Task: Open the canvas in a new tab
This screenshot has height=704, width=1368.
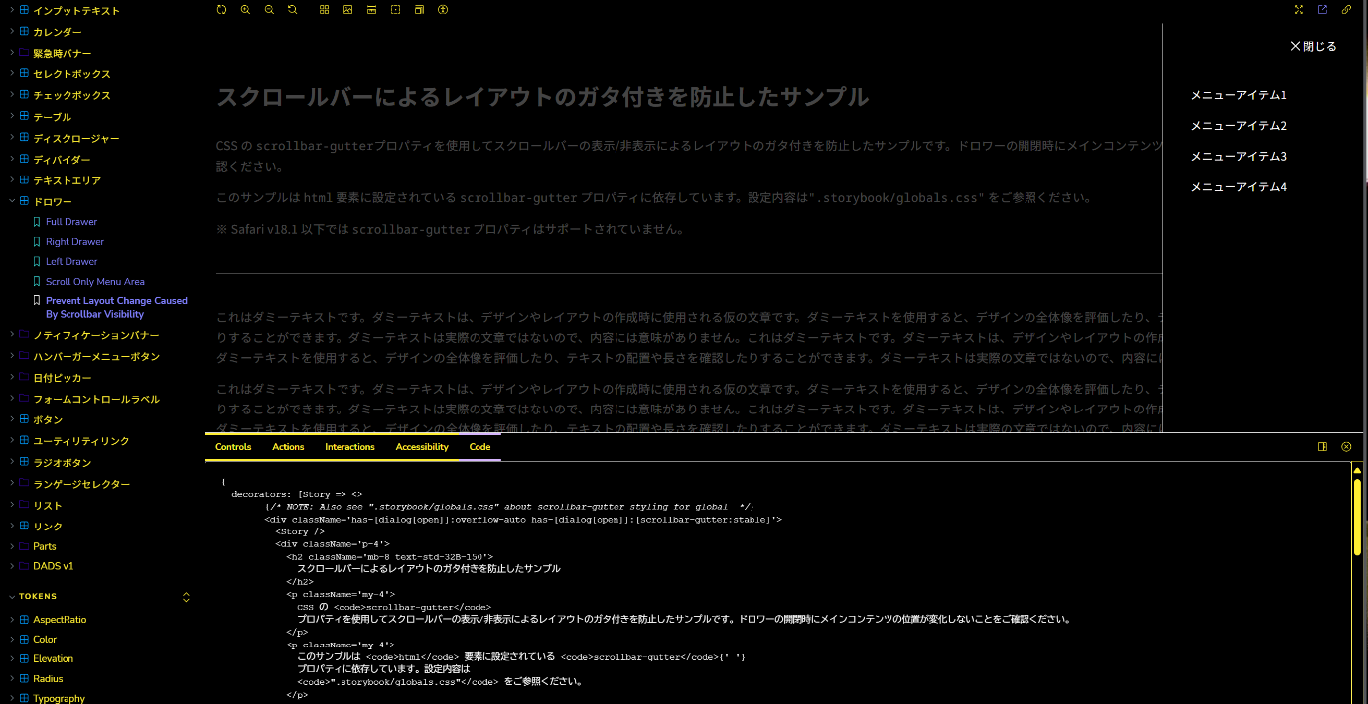Action: click(x=1322, y=10)
